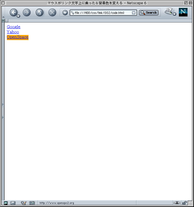
Task: Open the URL history dropdown arrow
Action: (x=134, y=13)
